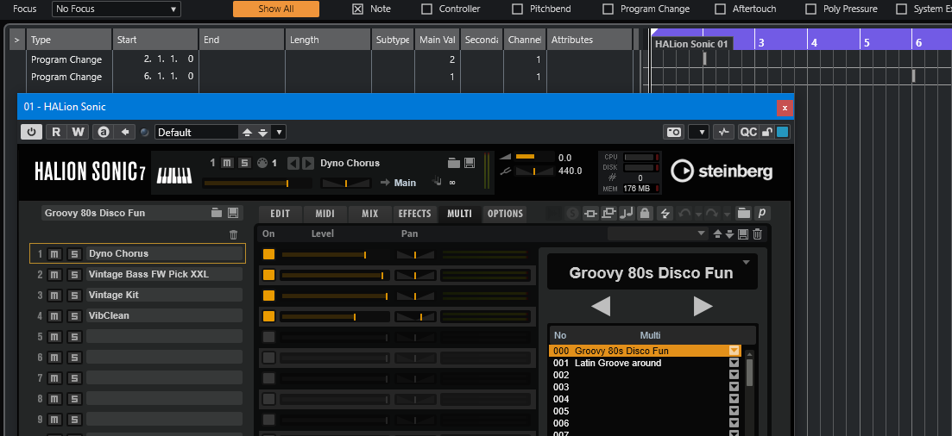
Task: Solo slot 3 Vintage Kit
Action: 74,296
